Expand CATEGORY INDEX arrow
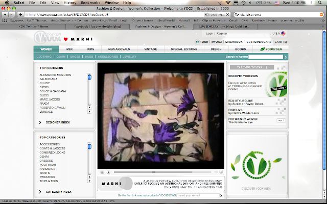This screenshot has height=204, width=327. click(x=40, y=192)
